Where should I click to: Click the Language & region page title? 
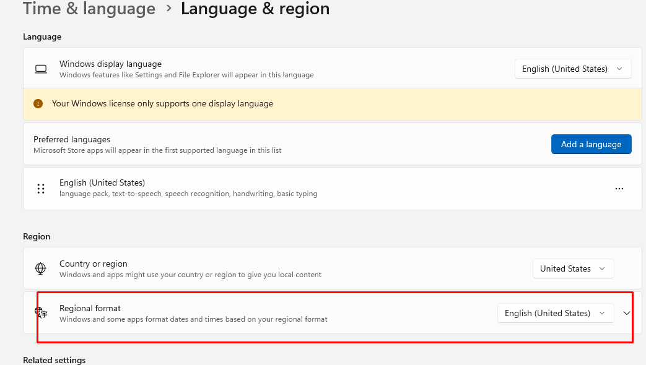[x=255, y=8]
